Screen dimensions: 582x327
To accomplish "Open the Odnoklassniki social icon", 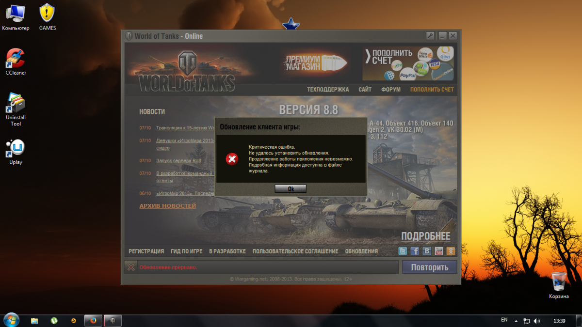I will [x=451, y=251].
